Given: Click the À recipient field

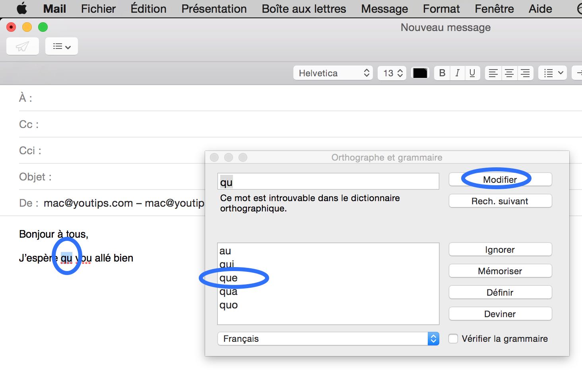Looking at the screenshot, I should 301,98.
